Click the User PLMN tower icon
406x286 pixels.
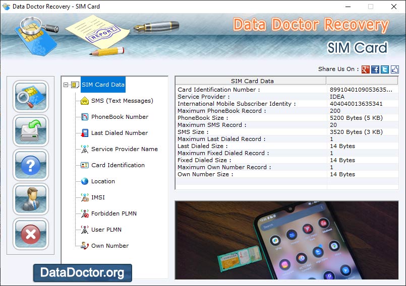pyautogui.click(x=85, y=230)
